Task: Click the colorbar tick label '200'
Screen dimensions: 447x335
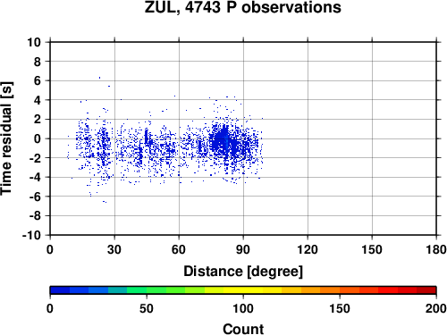Action: click(x=436, y=308)
